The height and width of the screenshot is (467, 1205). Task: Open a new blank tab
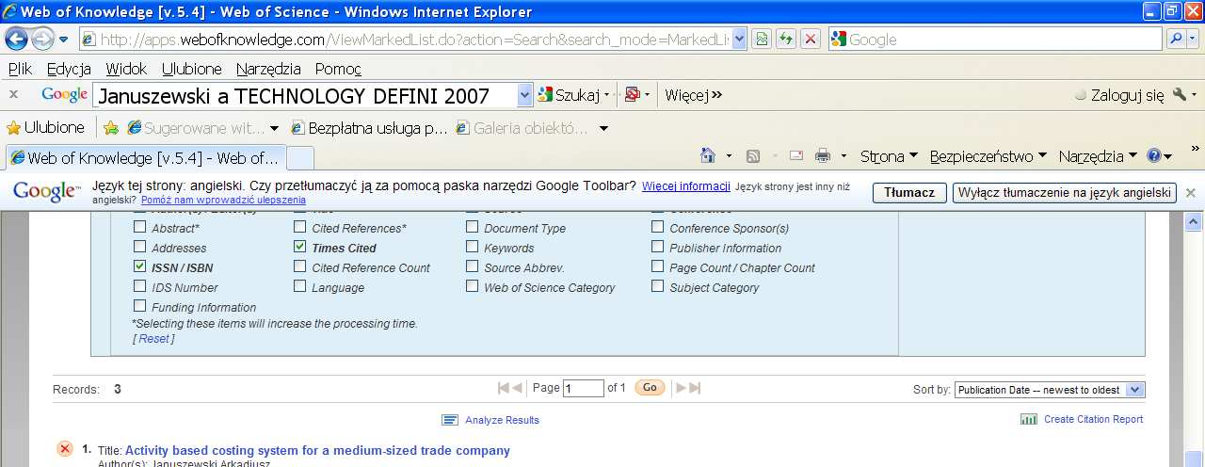[299, 157]
